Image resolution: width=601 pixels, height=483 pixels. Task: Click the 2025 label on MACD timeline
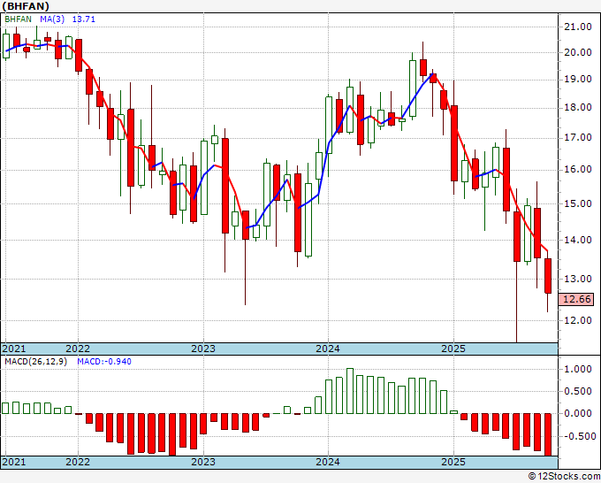(x=453, y=462)
